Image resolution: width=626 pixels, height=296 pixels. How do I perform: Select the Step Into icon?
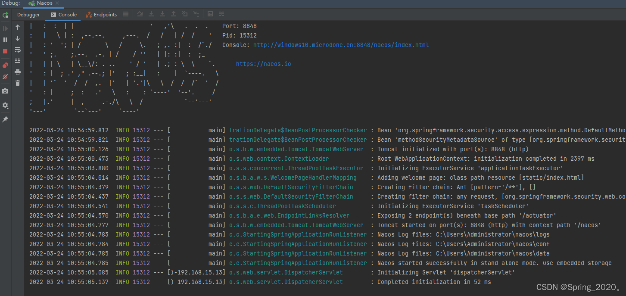151,14
